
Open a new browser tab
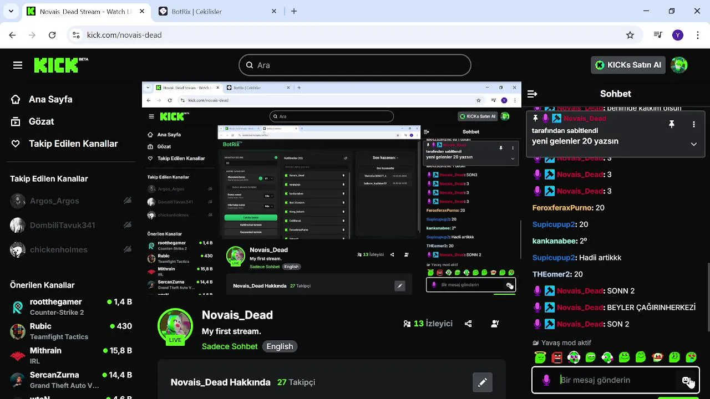pos(294,11)
